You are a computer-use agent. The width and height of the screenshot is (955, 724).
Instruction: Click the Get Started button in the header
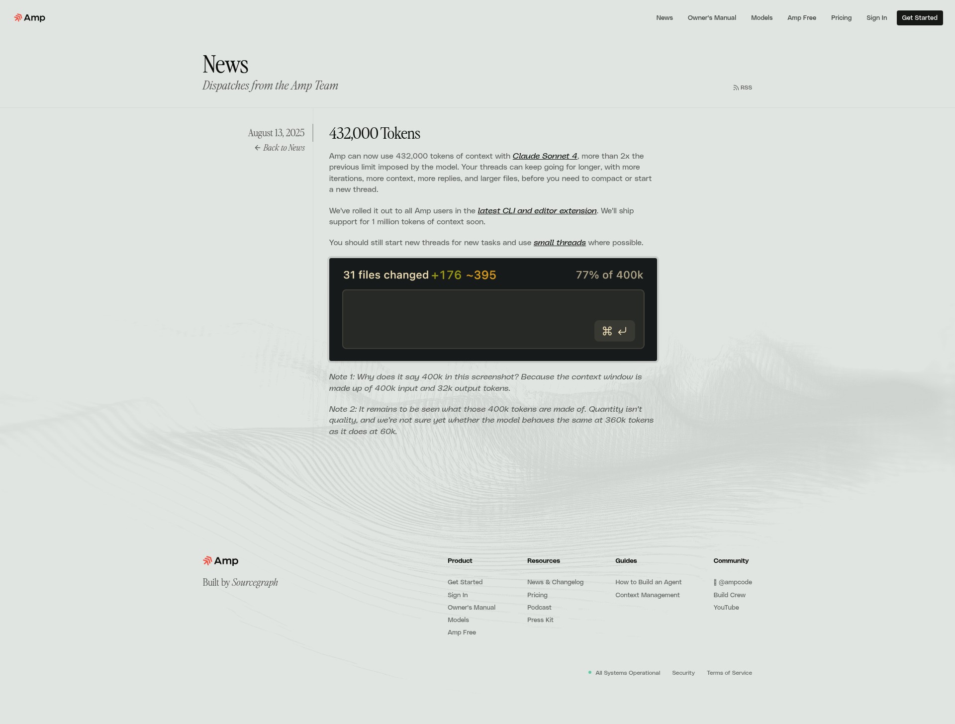(919, 18)
